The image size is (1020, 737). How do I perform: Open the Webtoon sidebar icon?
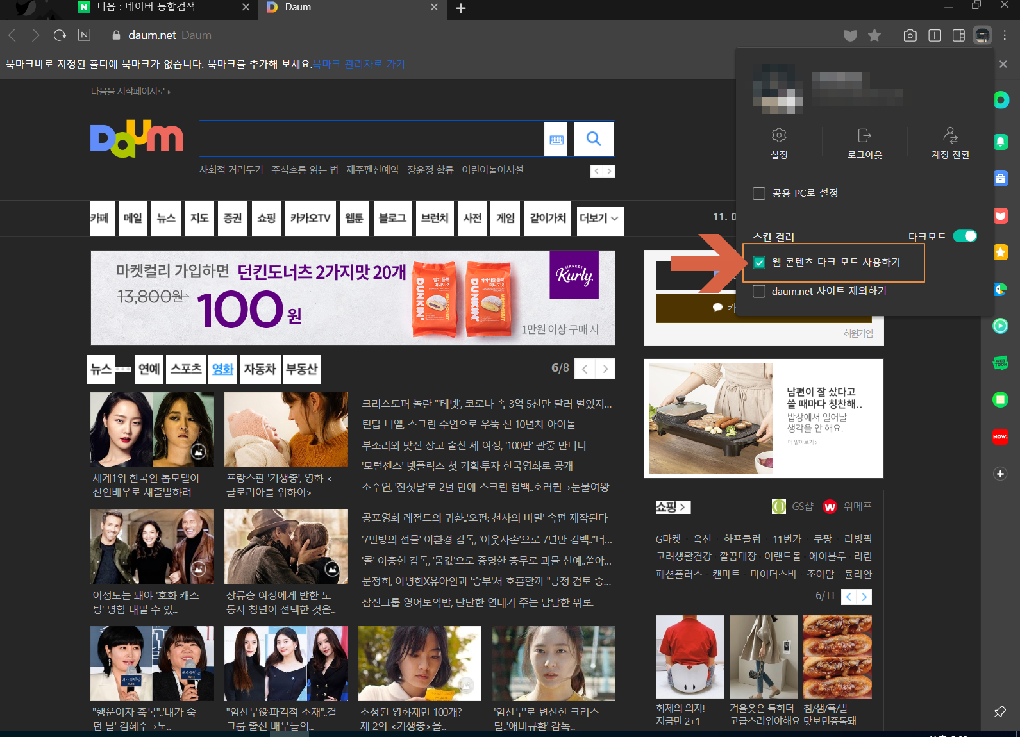click(x=1001, y=363)
